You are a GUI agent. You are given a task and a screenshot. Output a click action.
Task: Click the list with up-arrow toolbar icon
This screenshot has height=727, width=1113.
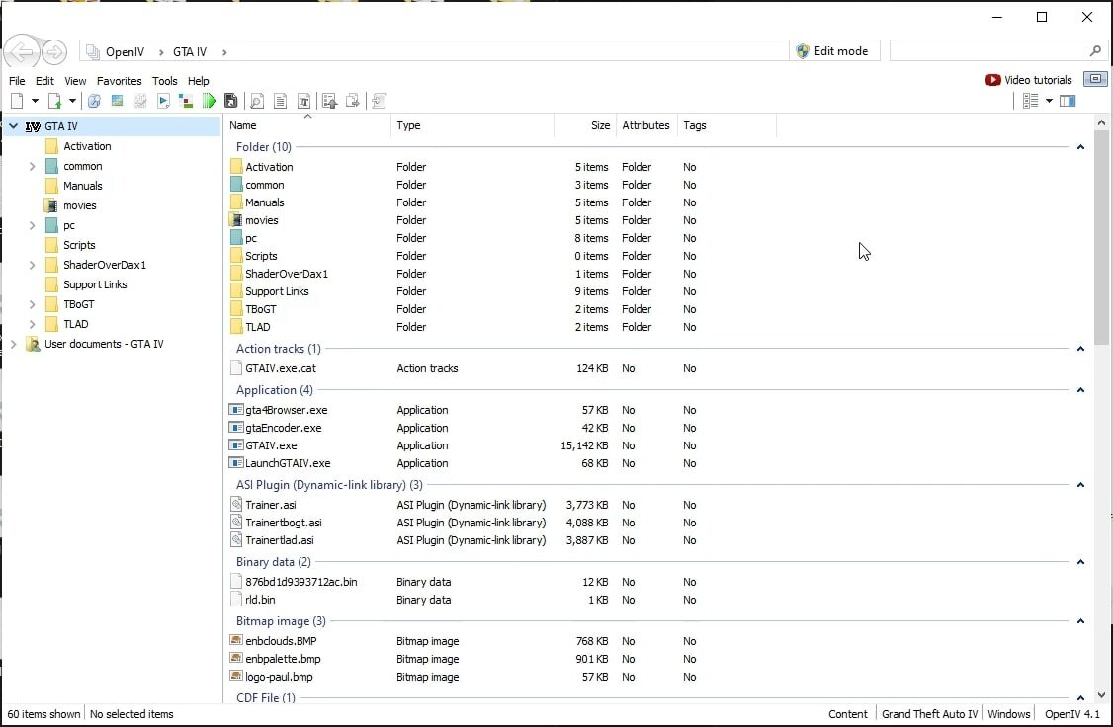[x=329, y=101]
